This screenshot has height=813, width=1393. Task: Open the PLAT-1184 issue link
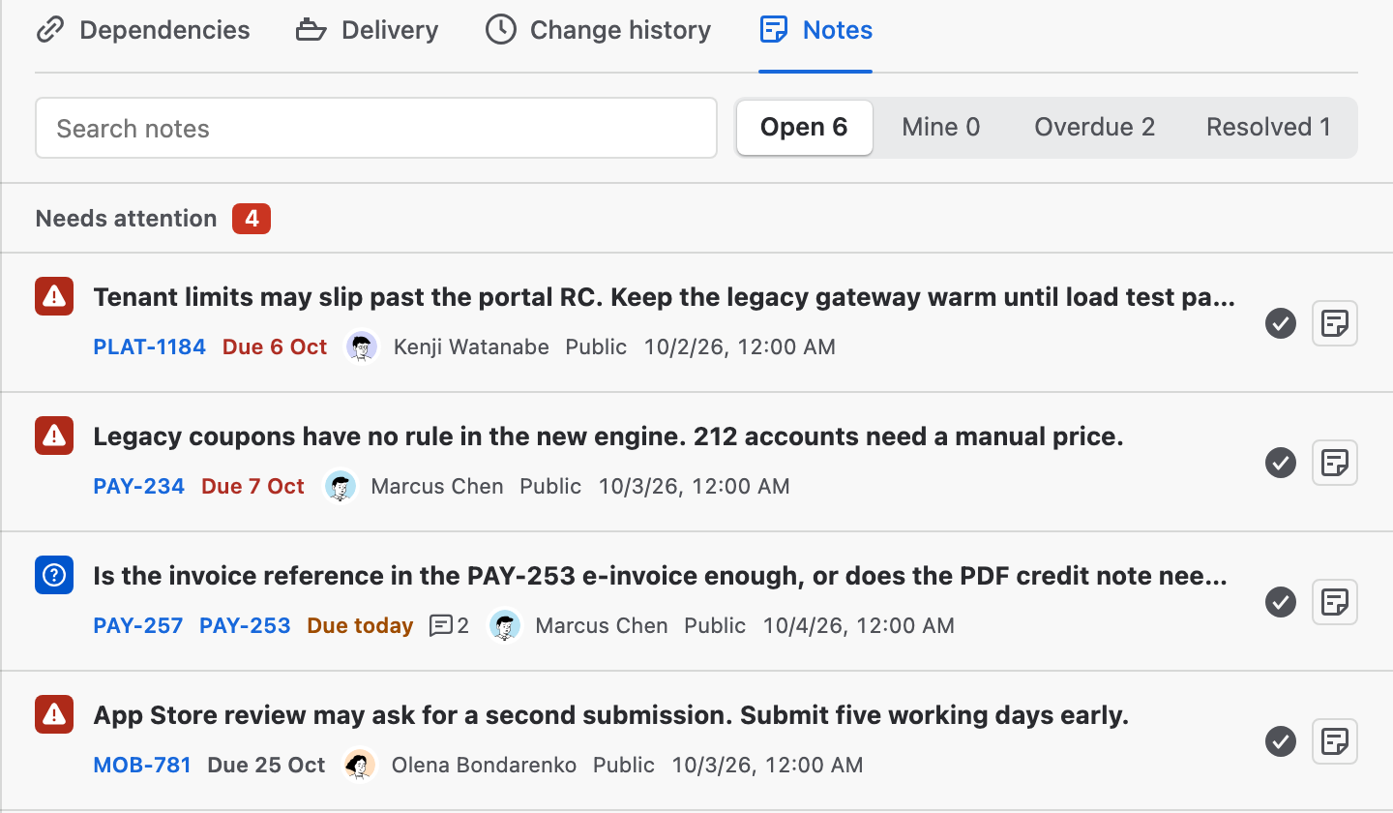(150, 346)
